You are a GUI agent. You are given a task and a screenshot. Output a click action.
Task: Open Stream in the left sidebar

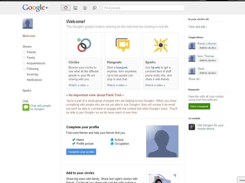click(x=27, y=47)
